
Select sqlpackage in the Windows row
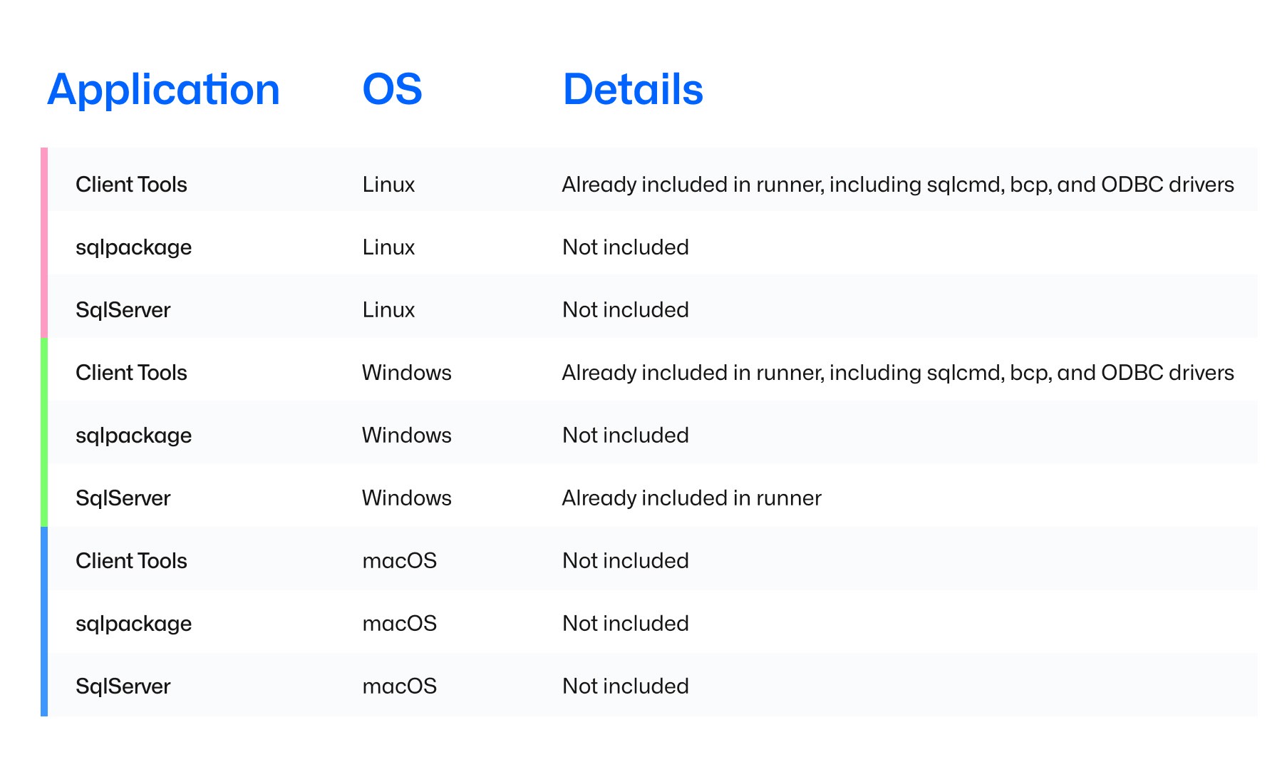[133, 436]
